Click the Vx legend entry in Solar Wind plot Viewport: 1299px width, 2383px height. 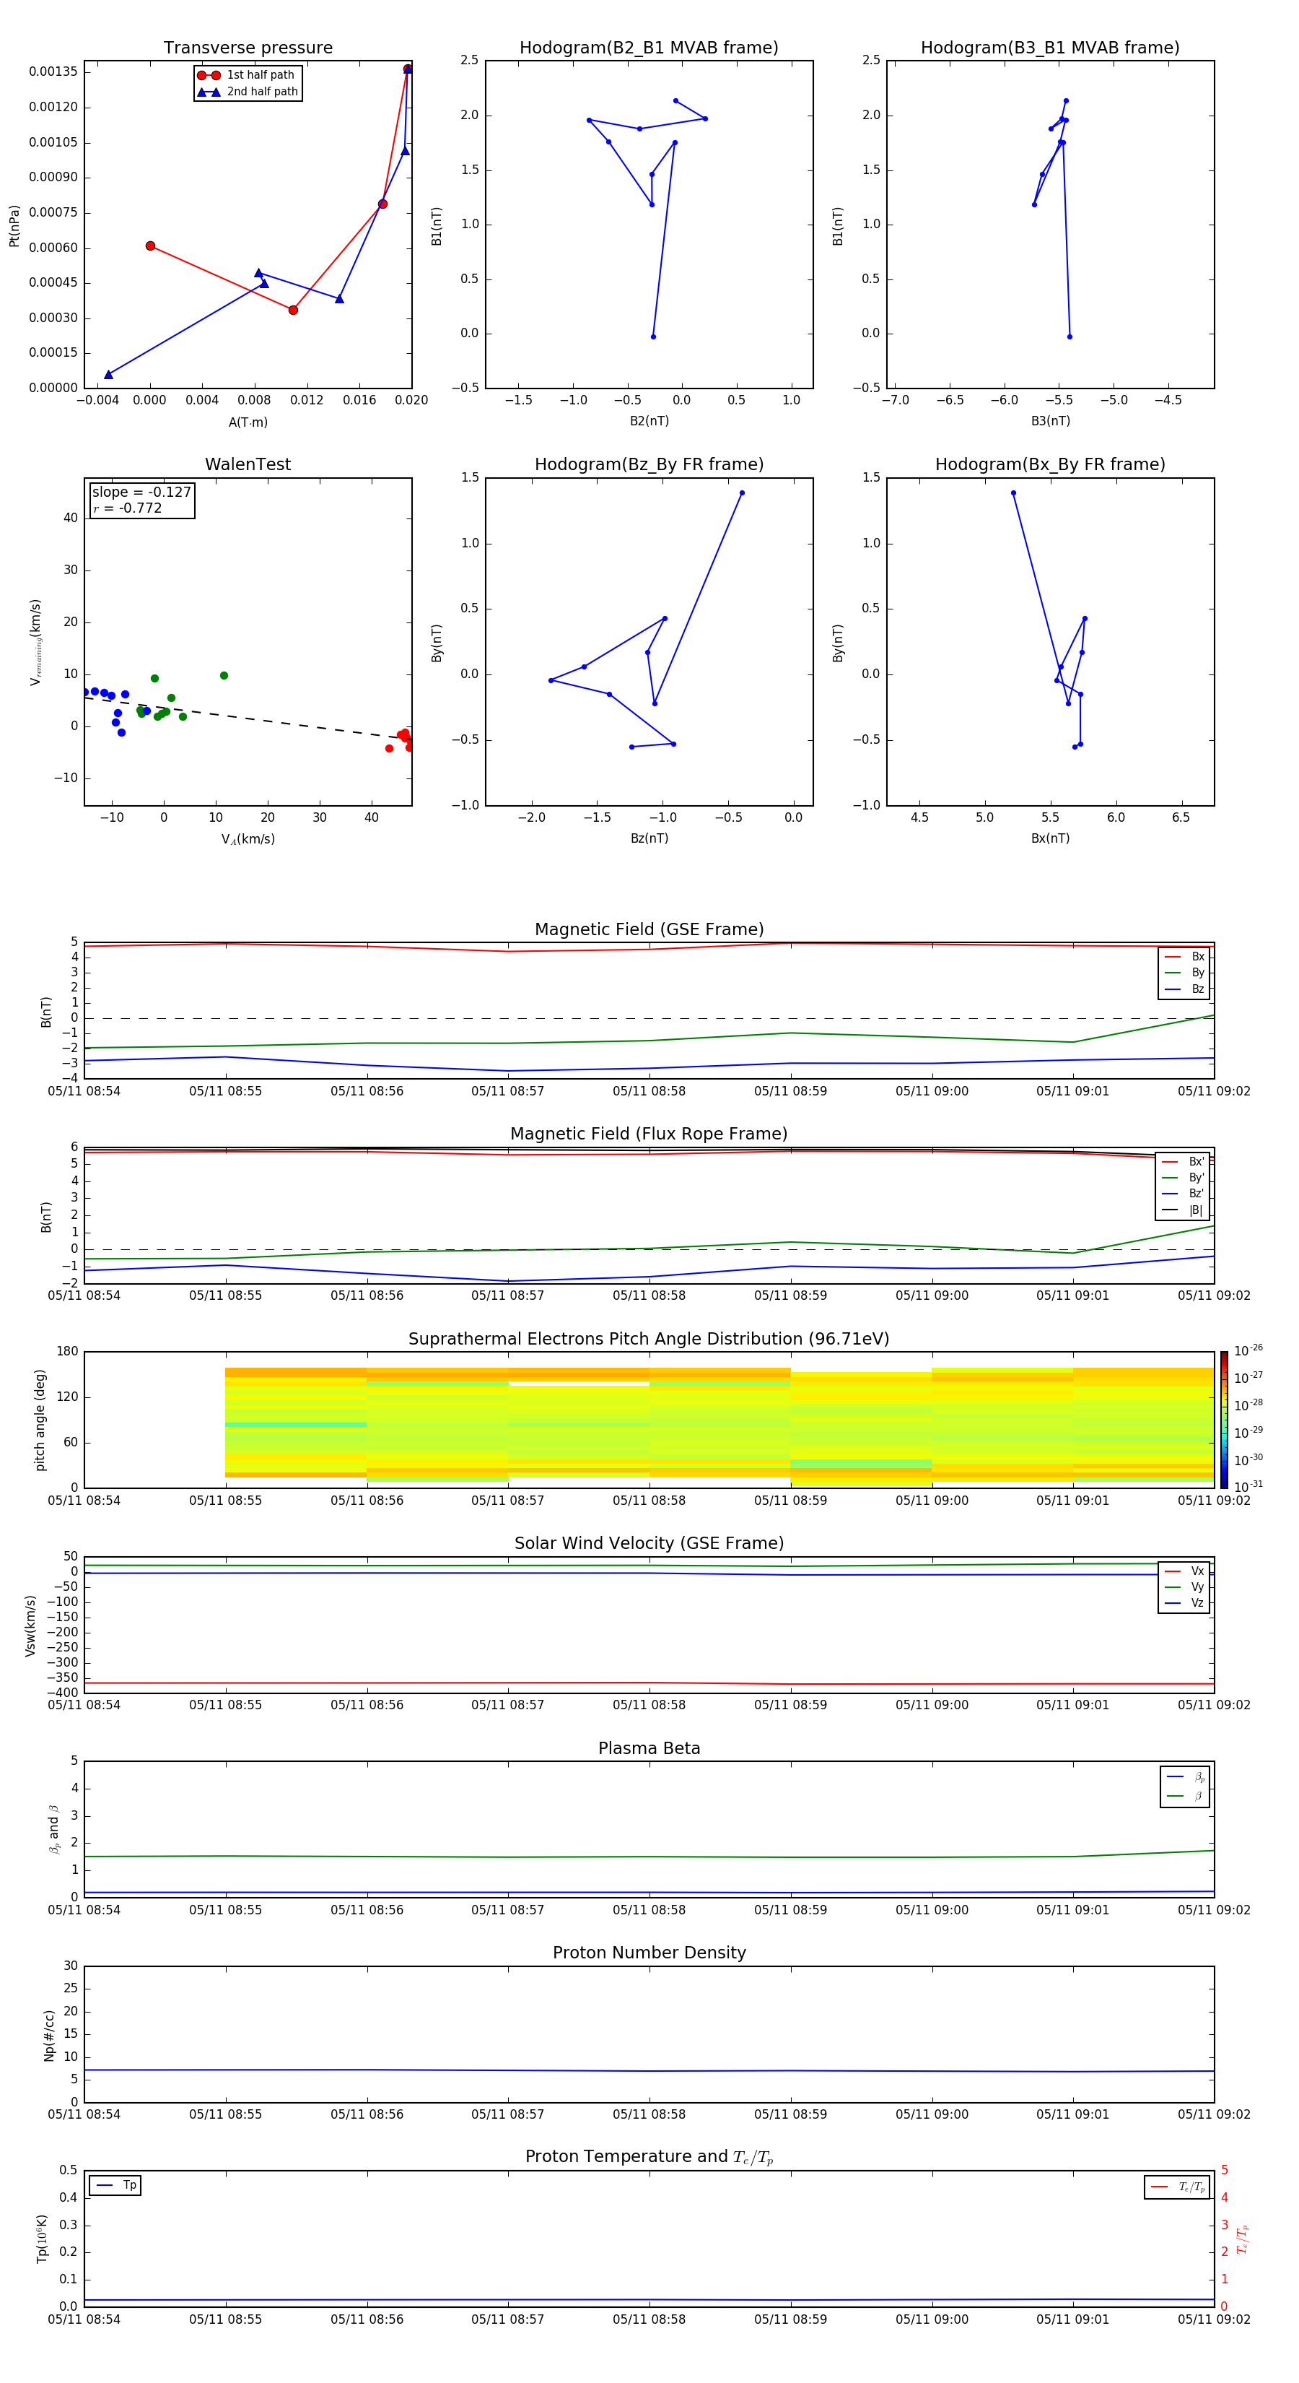pyautogui.click(x=1184, y=1571)
